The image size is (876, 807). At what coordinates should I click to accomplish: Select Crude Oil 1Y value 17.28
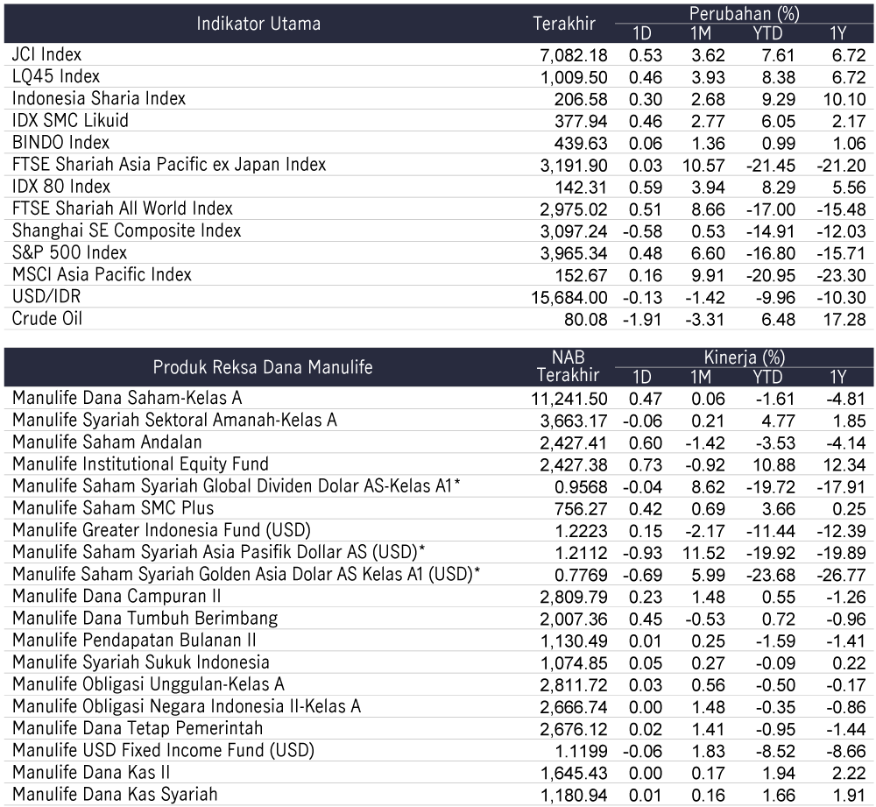844,320
